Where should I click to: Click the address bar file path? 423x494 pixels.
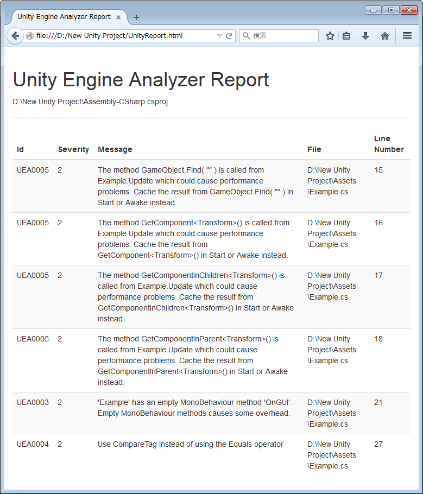(x=109, y=35)
